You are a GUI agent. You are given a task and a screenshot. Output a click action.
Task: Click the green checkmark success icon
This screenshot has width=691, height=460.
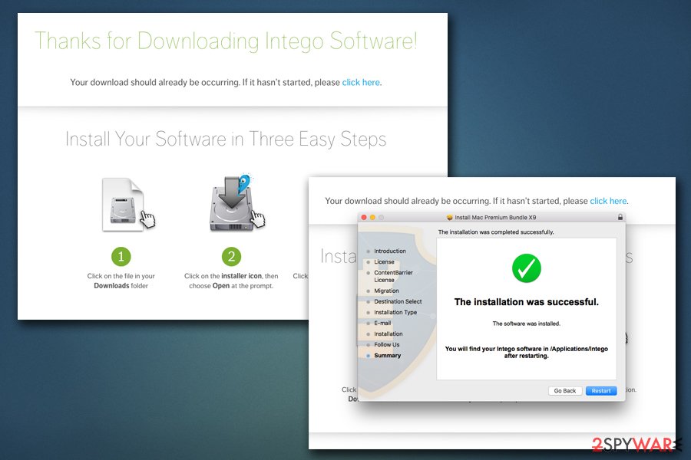(527, 268)
